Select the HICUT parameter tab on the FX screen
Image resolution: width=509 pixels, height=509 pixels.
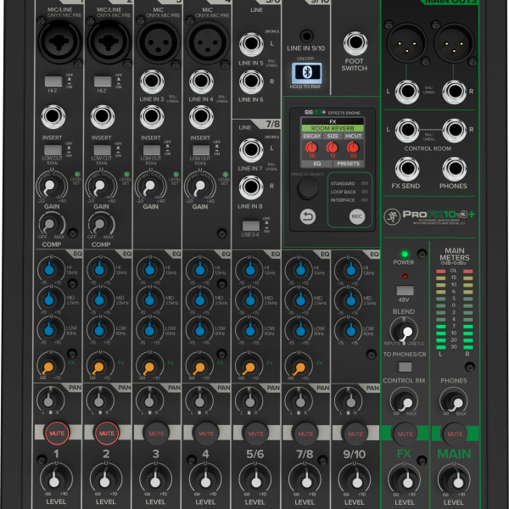point(353,136)
